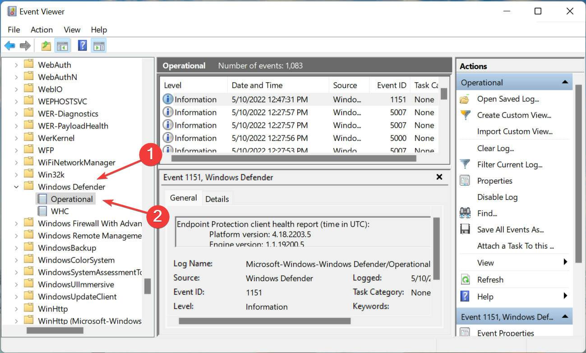Click the blue Help toolbar icon
Screen dimensions: 586x353
83,46
